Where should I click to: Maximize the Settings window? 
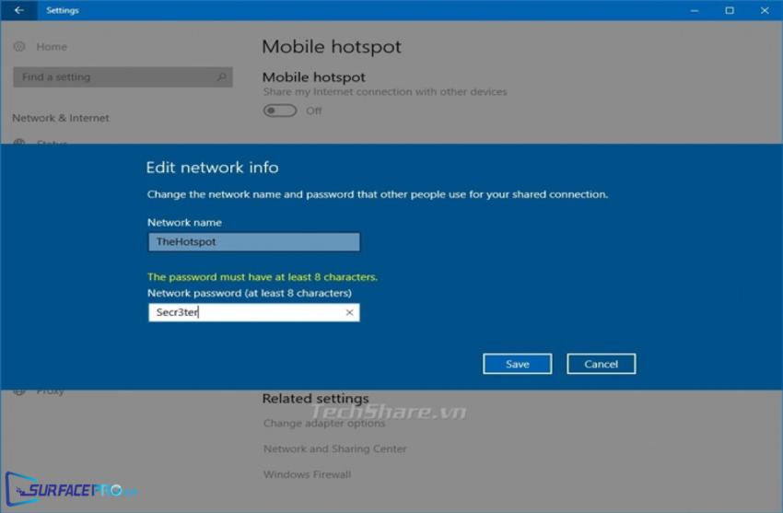pyautogui.click(x=730, y=10)
